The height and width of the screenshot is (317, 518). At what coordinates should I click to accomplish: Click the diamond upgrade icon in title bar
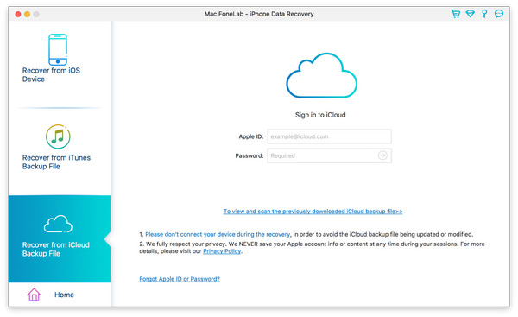pos(471,14)
